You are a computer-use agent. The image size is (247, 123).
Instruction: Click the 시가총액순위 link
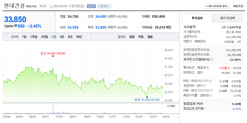(x=192, y=32)
